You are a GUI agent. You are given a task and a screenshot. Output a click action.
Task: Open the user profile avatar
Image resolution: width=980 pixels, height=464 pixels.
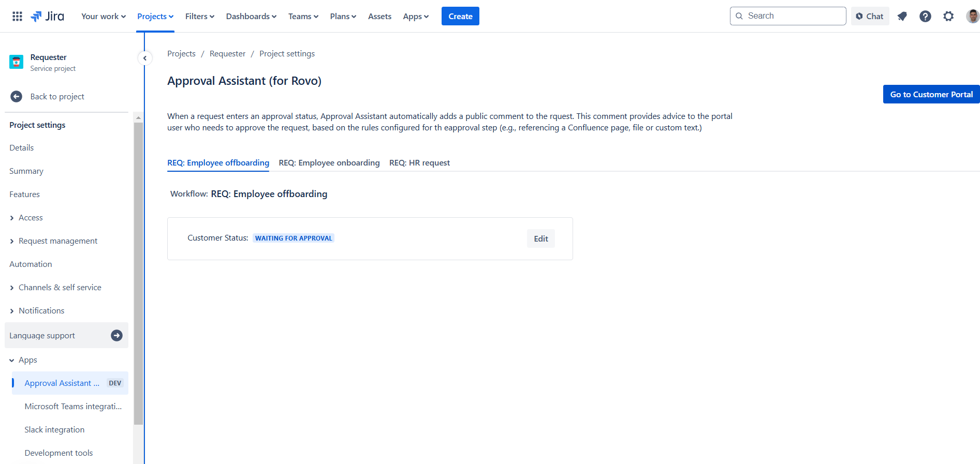click(972, 16)
